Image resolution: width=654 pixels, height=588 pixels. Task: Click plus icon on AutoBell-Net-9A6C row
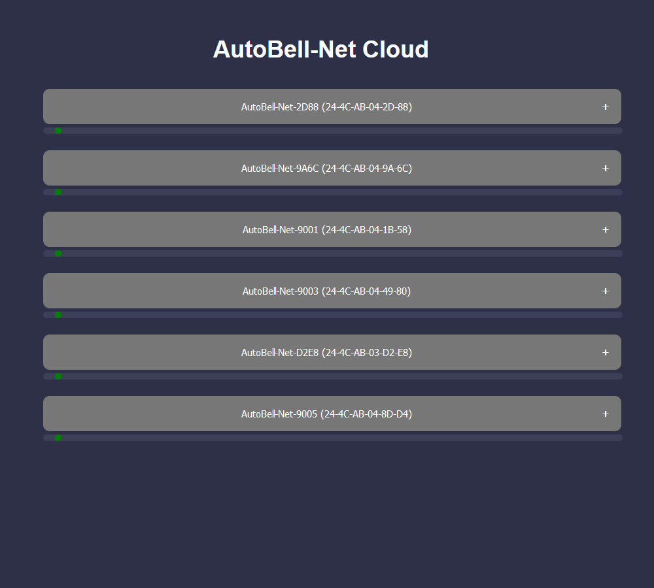click(605, 169)
